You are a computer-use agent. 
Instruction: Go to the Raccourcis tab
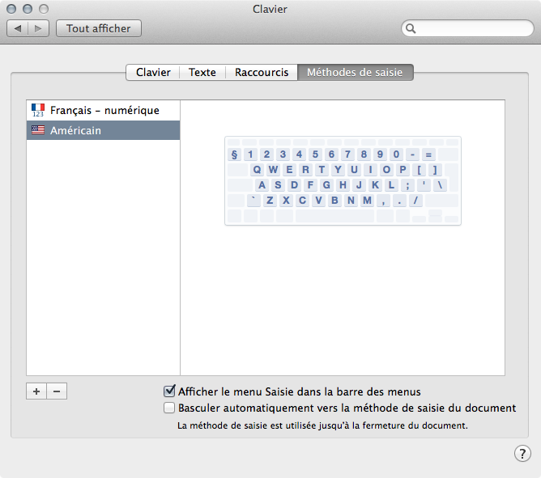click(262, 72)
